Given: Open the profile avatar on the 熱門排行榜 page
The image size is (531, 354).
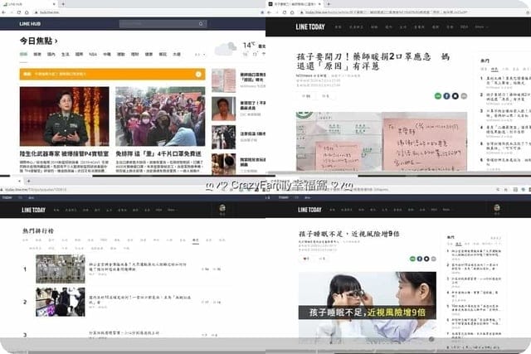Looking at the screenshot, I should click(222, 208).
